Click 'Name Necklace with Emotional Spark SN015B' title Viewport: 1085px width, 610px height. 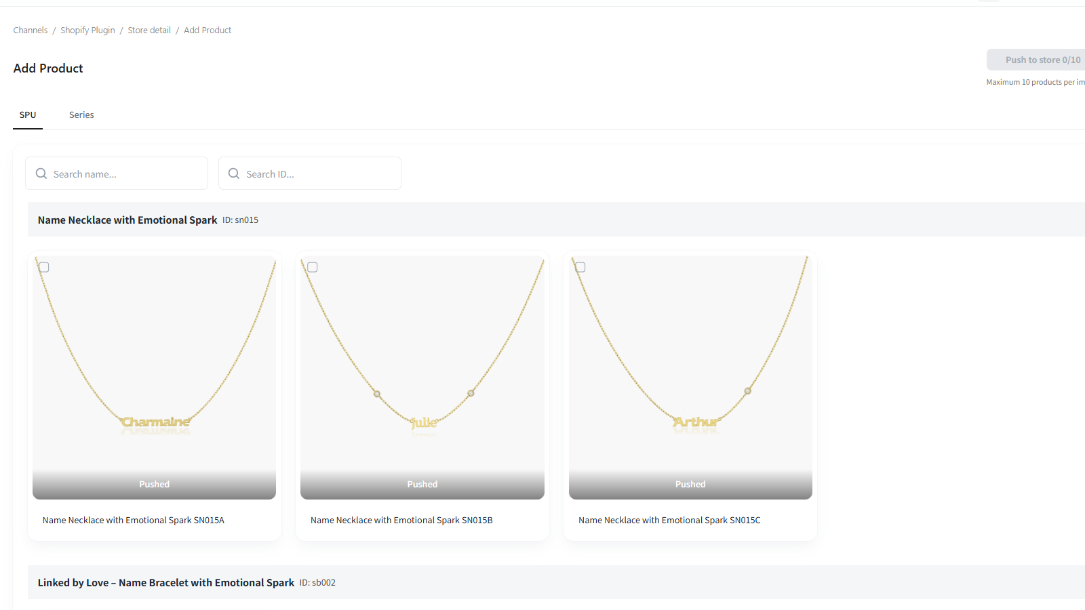click(x=401, y=520)
